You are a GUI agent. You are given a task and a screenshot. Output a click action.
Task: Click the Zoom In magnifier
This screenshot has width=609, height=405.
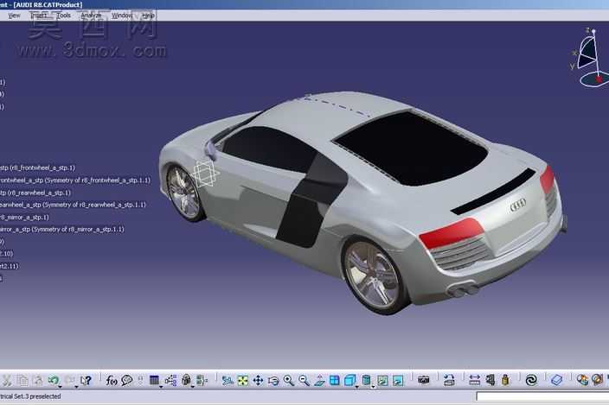coord(289,381)
